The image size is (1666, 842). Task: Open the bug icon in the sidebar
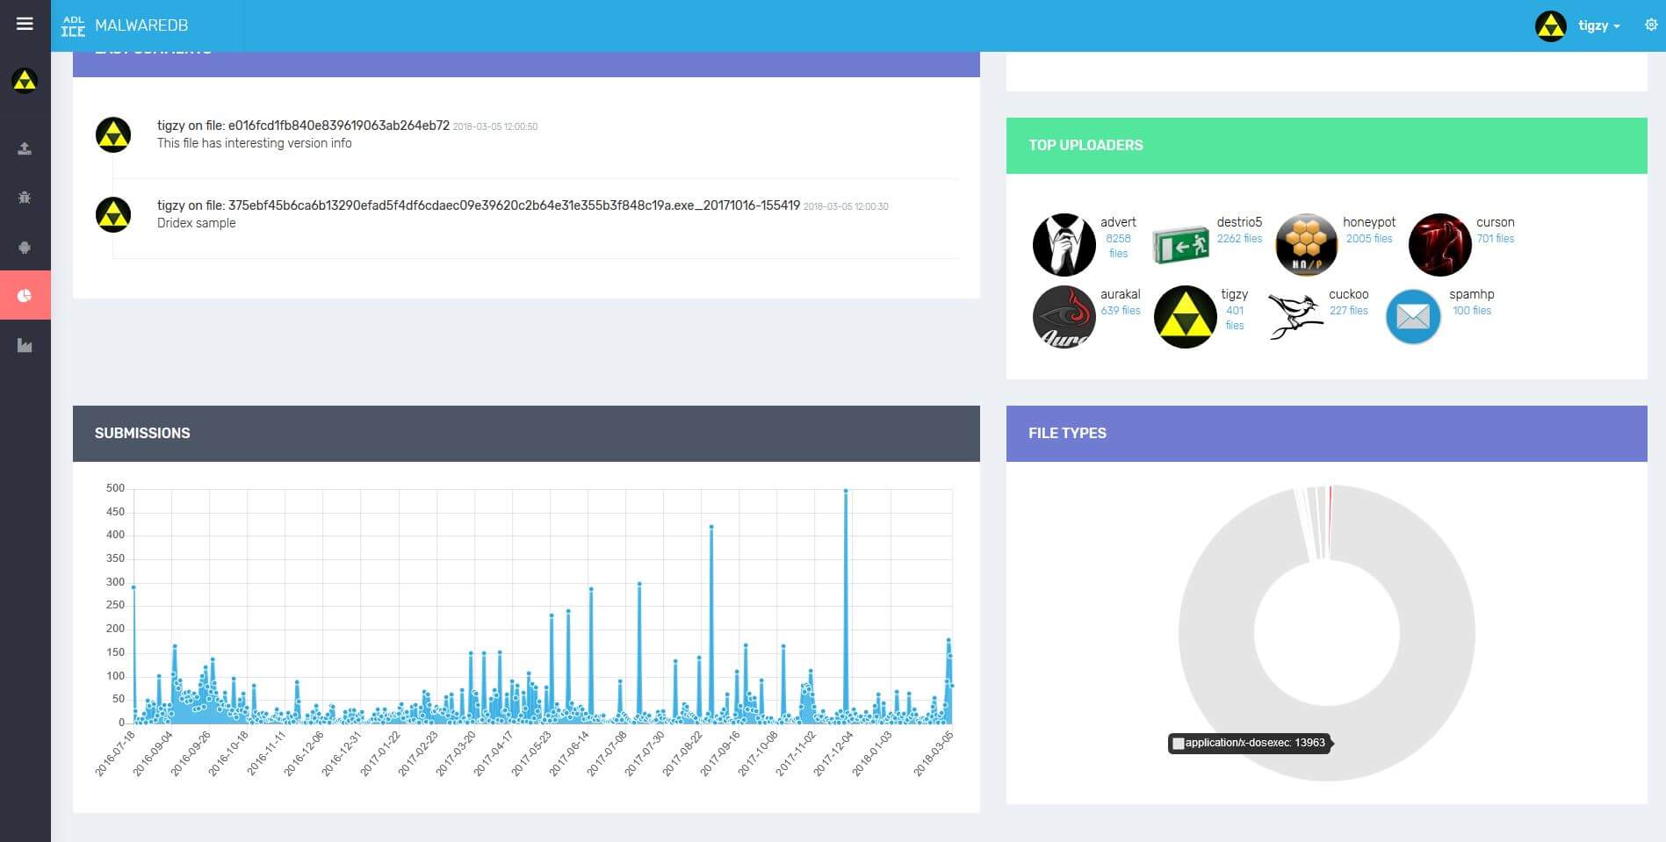25,198
